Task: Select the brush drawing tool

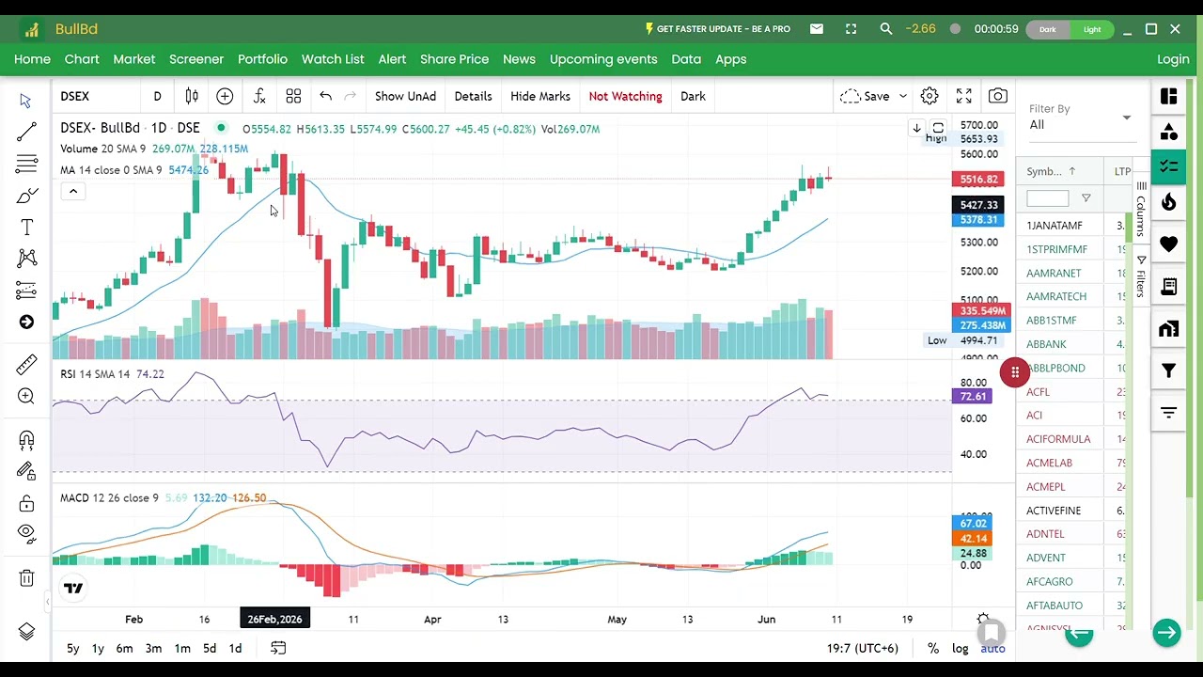Action: [x=26, y=196]
